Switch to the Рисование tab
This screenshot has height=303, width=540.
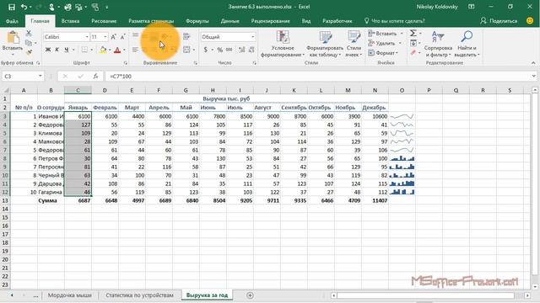point(104,21)
